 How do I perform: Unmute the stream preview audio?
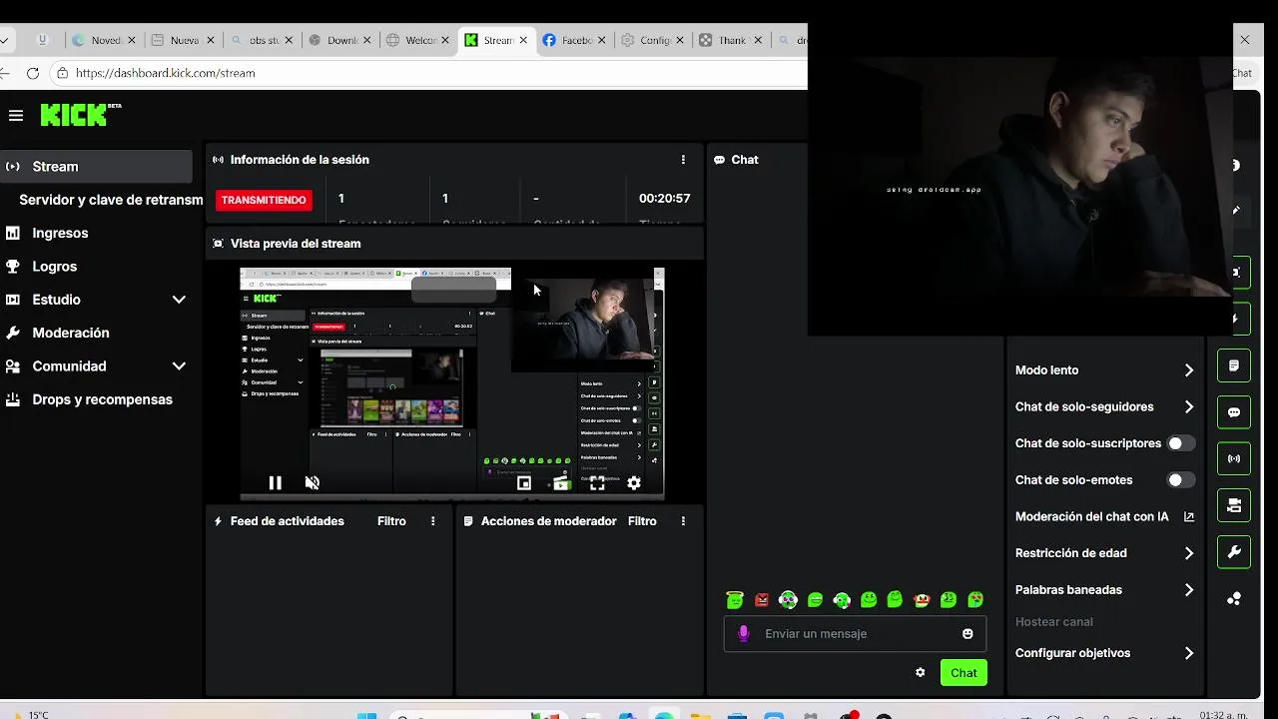coord(312,483)
